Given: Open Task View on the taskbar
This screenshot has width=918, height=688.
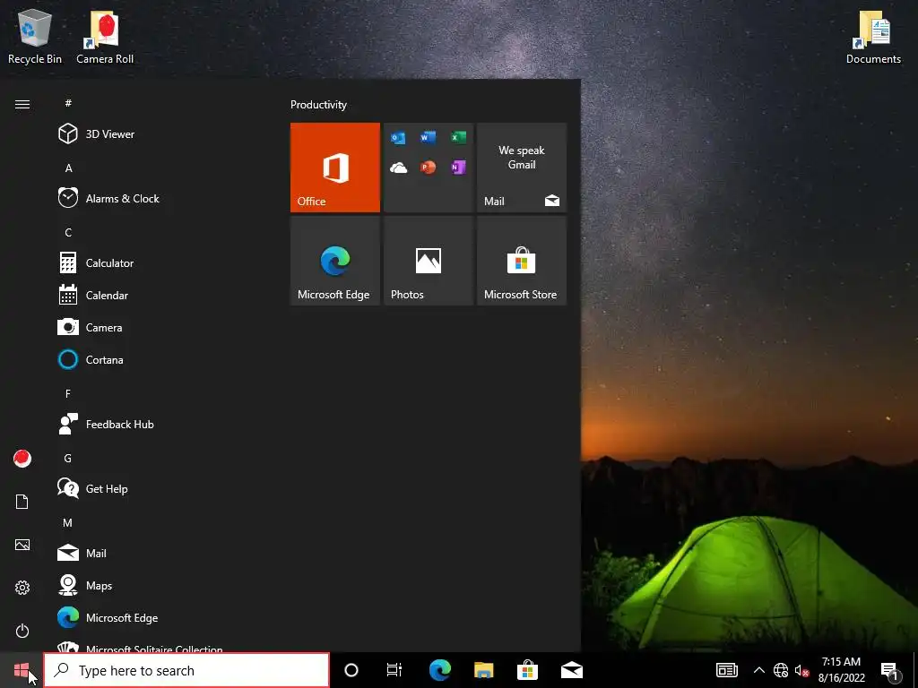Looking at the screenshot, I should click(x=394, y=670).
